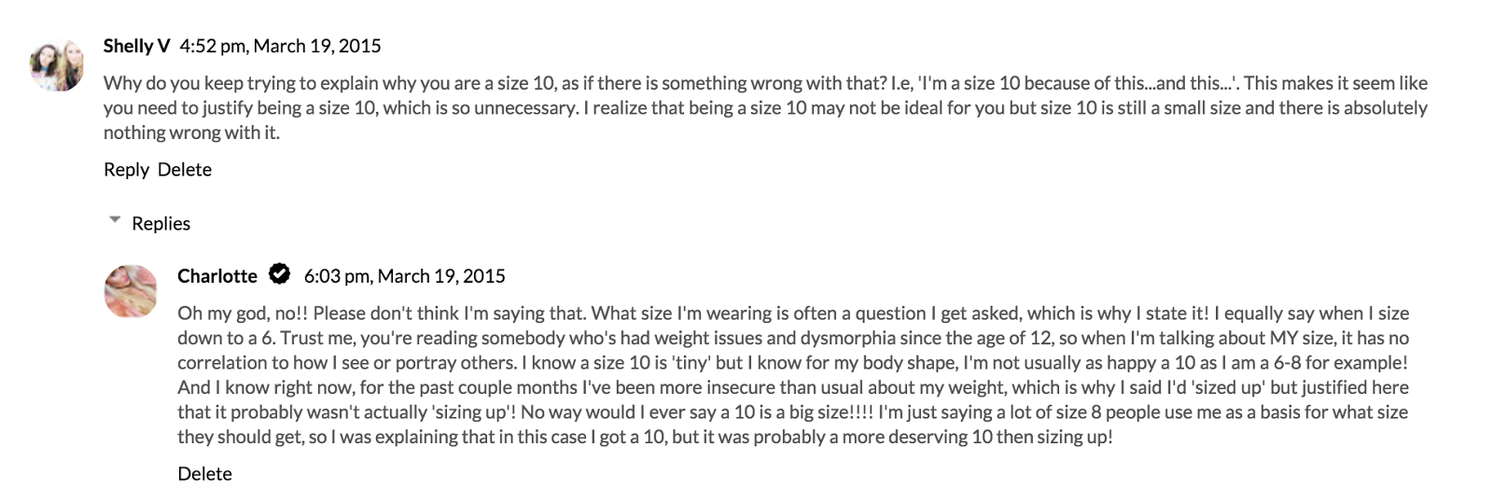
Task: Click Shelly V's profile avatar
Action: point(57,66)
